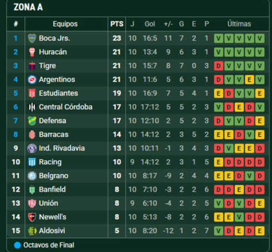The height and width of the screenshot is (252, 272).
Task: Click the blue Octavos de Final dot
Action: (17, 245)
